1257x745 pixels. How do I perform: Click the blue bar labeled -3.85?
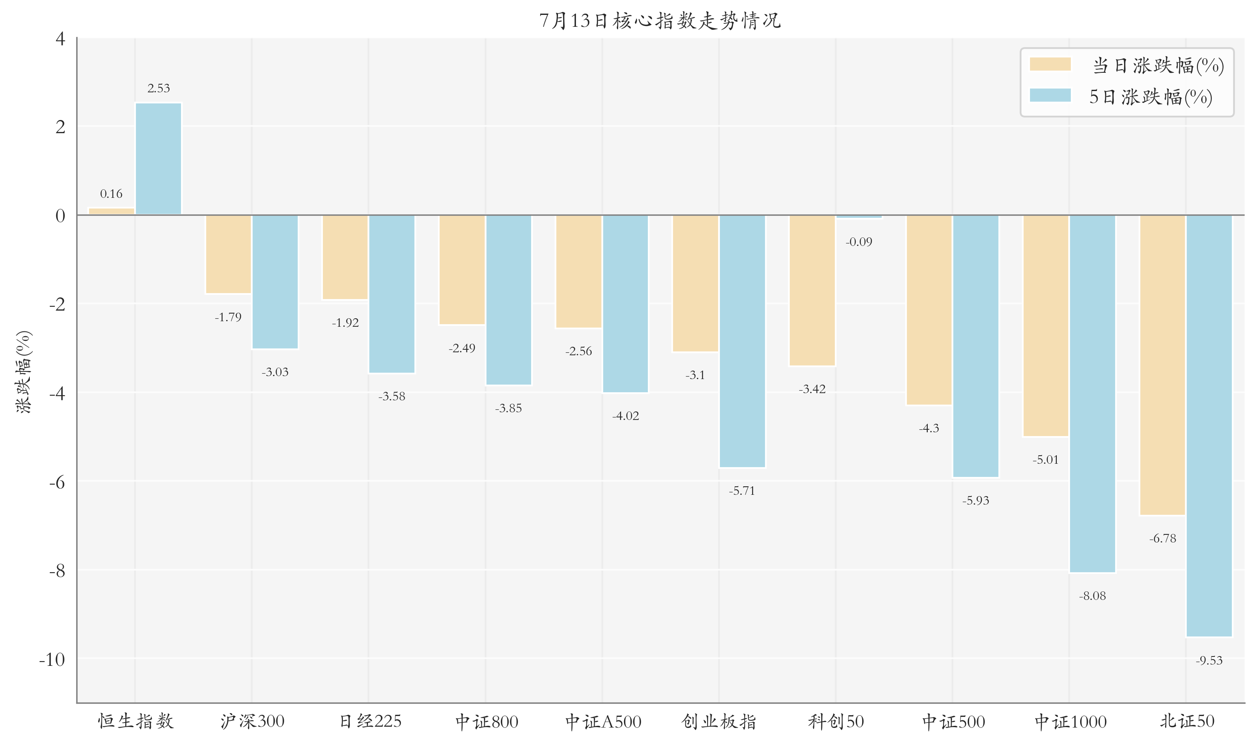(x=509, y=300)
